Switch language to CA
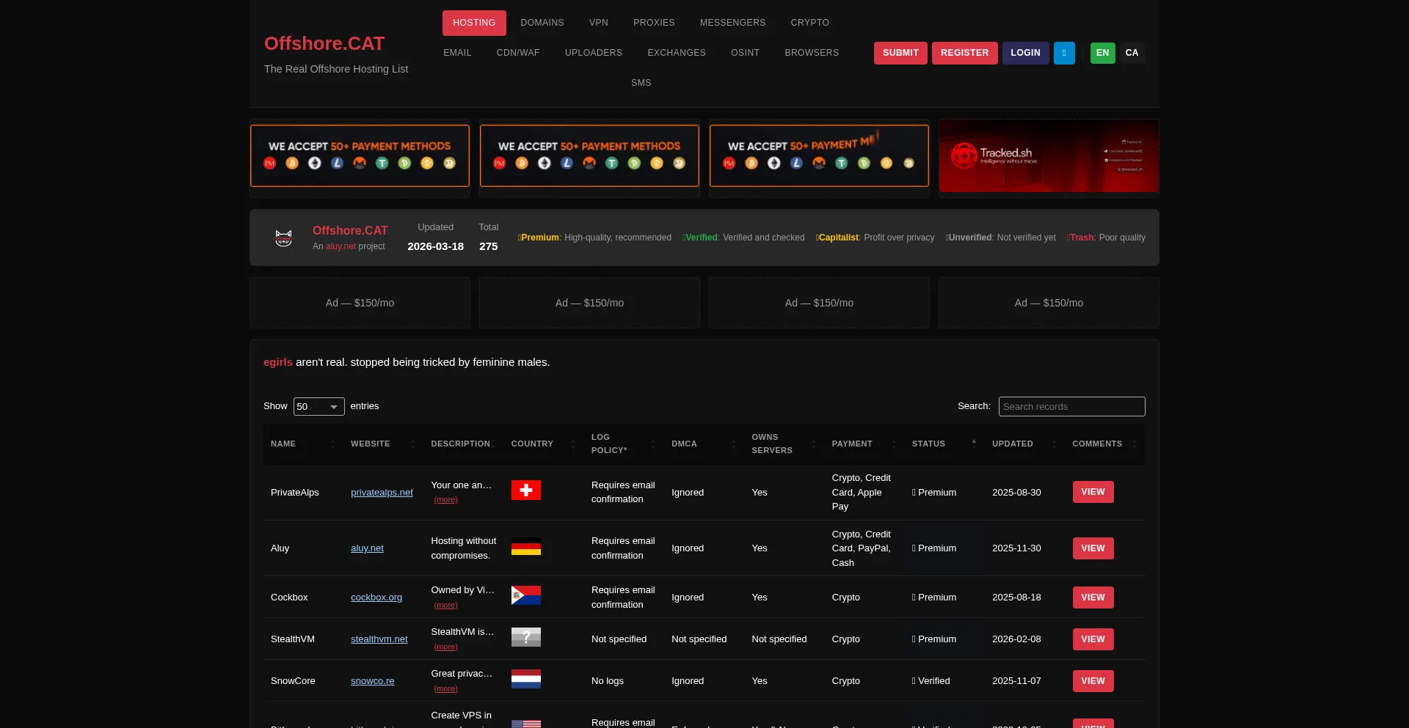 (x=1132, y=53)
